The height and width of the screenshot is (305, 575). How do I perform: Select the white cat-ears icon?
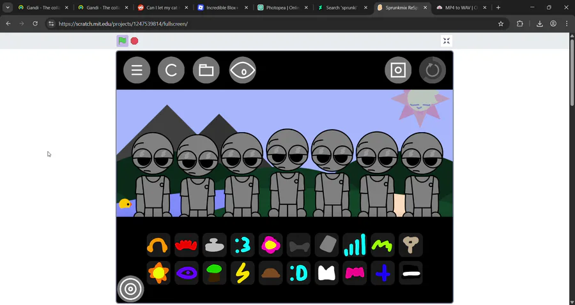pyautogui.click(x=326, y=273)
